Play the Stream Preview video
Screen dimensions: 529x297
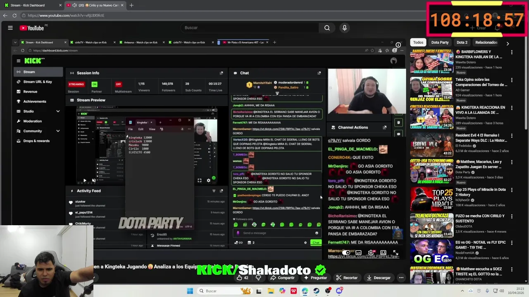(x=84, y=180)
